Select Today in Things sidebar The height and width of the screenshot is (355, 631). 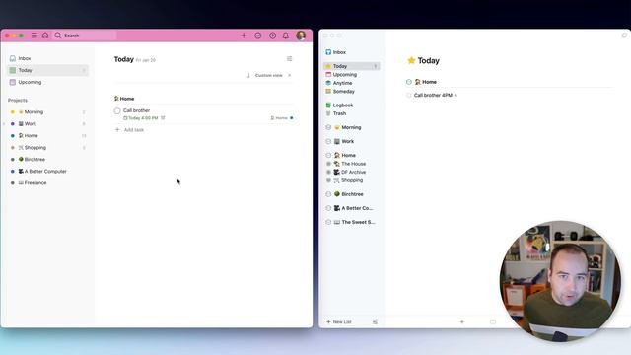pyautogui.click(x=352, y=66)
